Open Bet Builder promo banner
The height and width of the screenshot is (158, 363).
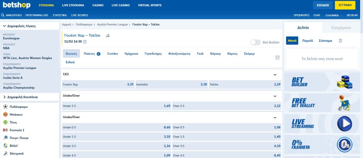[322, 82]
